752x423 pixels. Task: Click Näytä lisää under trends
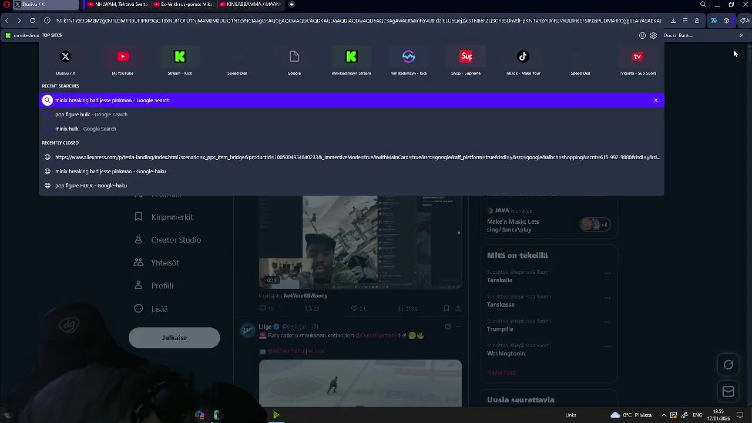point(501,372)
